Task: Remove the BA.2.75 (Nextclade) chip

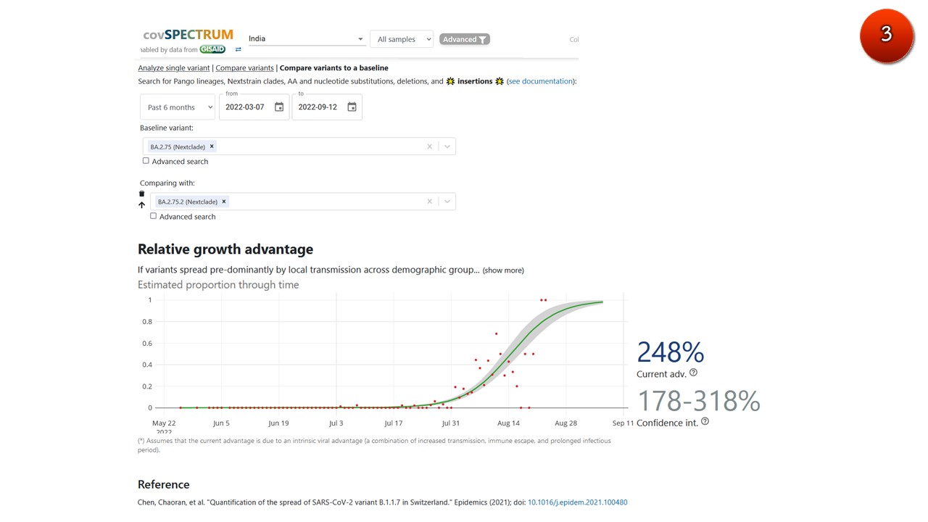Action: (212, 146)
